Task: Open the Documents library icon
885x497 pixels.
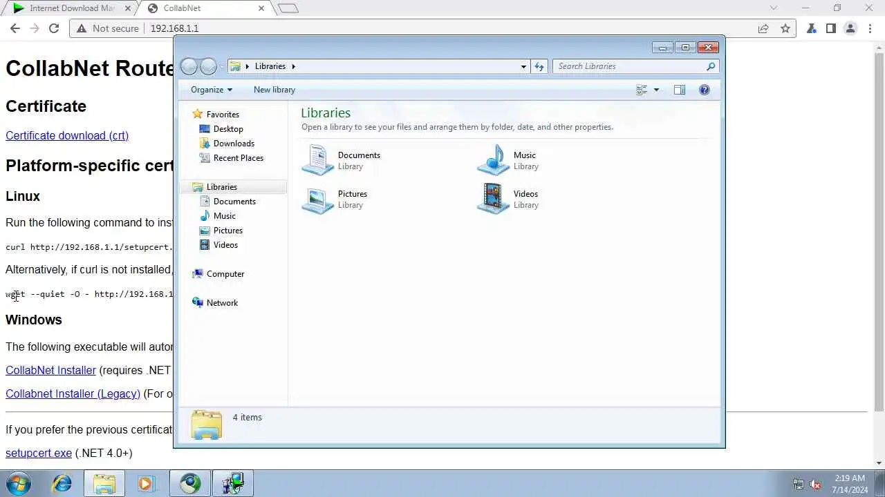Action: click(317, 160)
